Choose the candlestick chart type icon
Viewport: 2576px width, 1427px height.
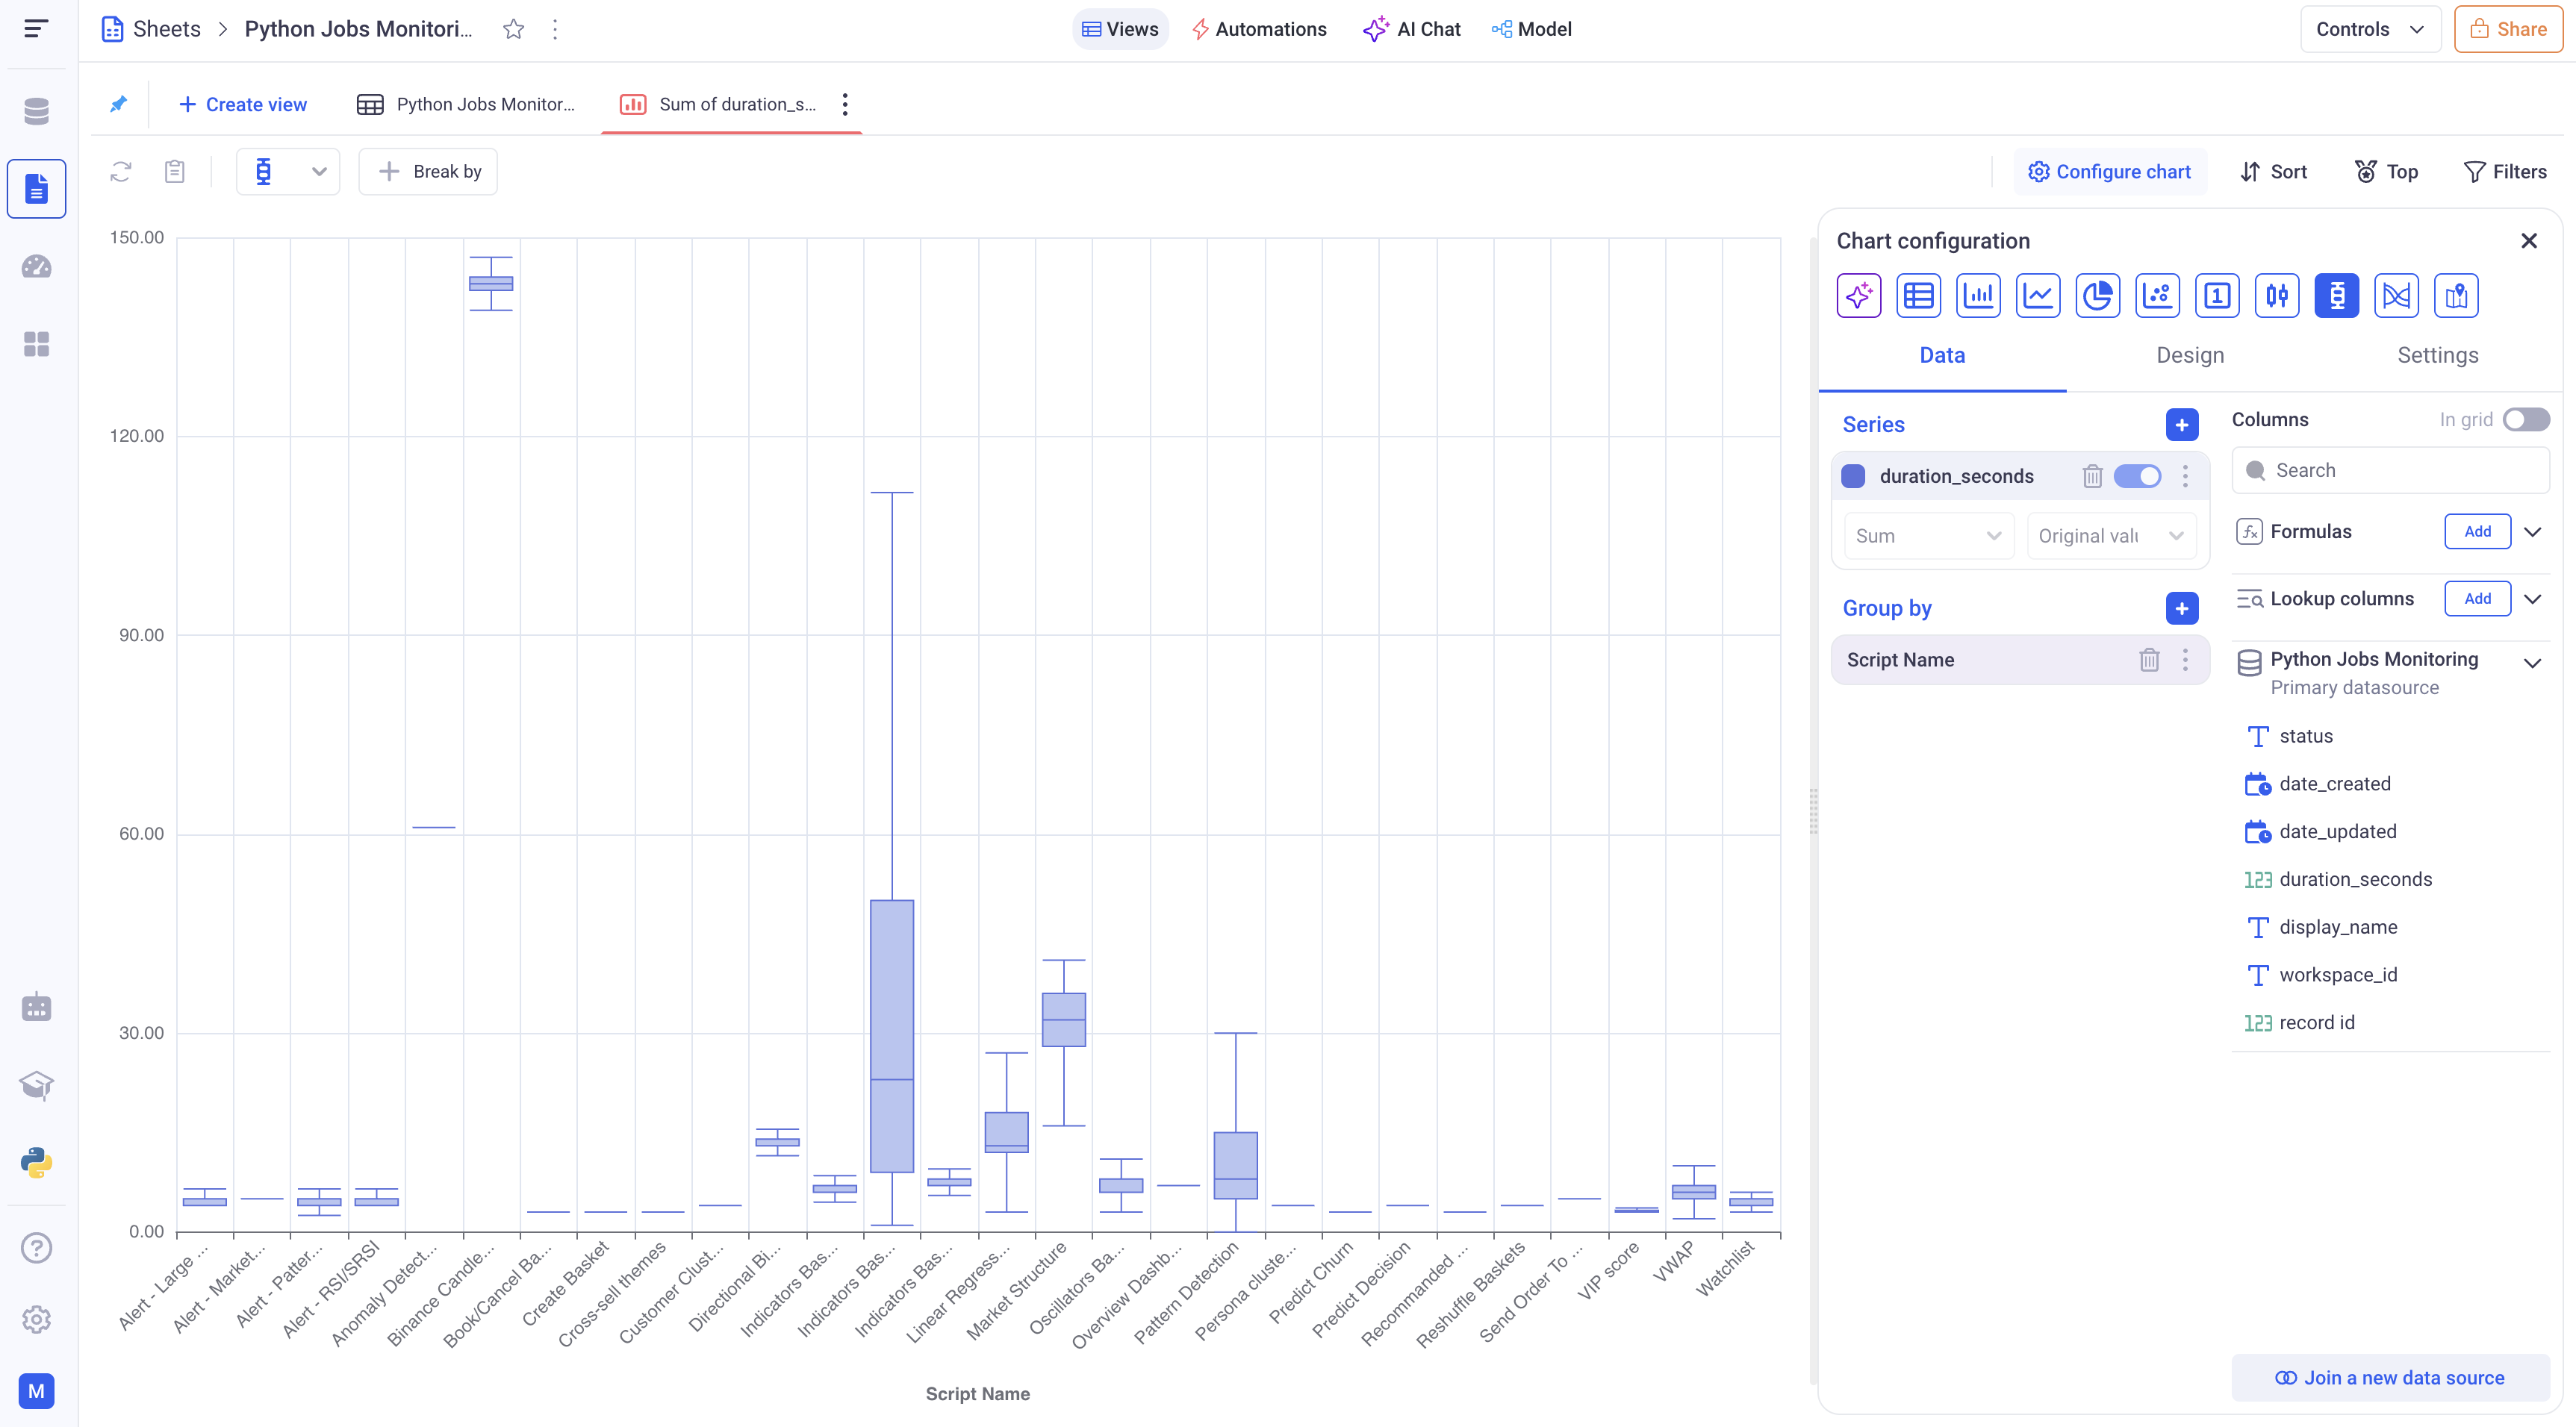pyautogui.click(x=2277, y=296)
